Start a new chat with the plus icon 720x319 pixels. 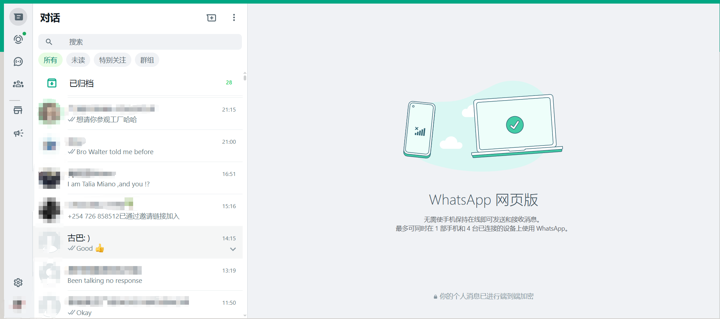pyautogui.click(x=211, y=18)
